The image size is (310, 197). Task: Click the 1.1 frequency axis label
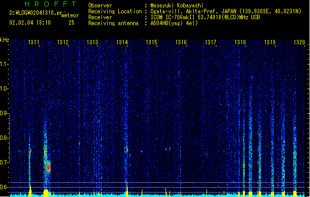pos(4,64)
